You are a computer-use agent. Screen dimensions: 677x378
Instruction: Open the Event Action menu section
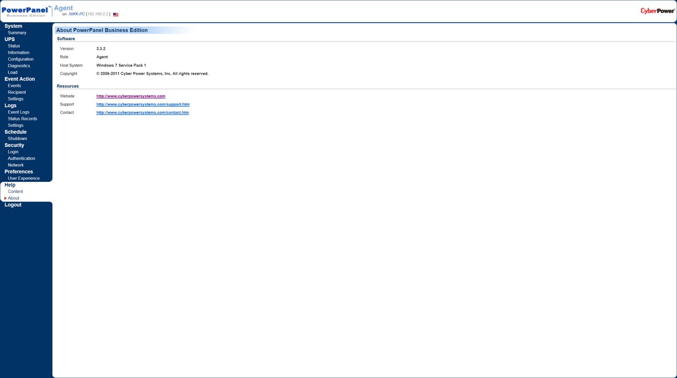point(20,79)
